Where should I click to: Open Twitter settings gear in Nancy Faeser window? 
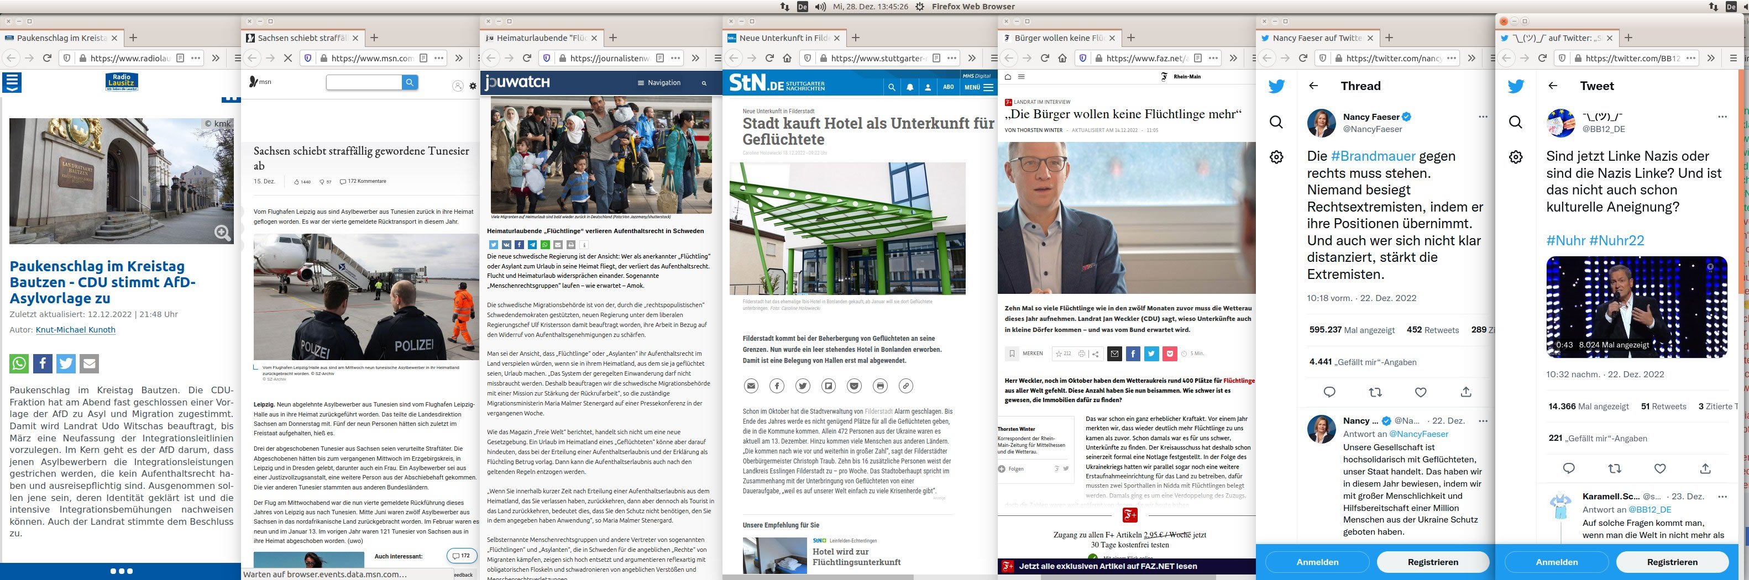[1276, 157]
